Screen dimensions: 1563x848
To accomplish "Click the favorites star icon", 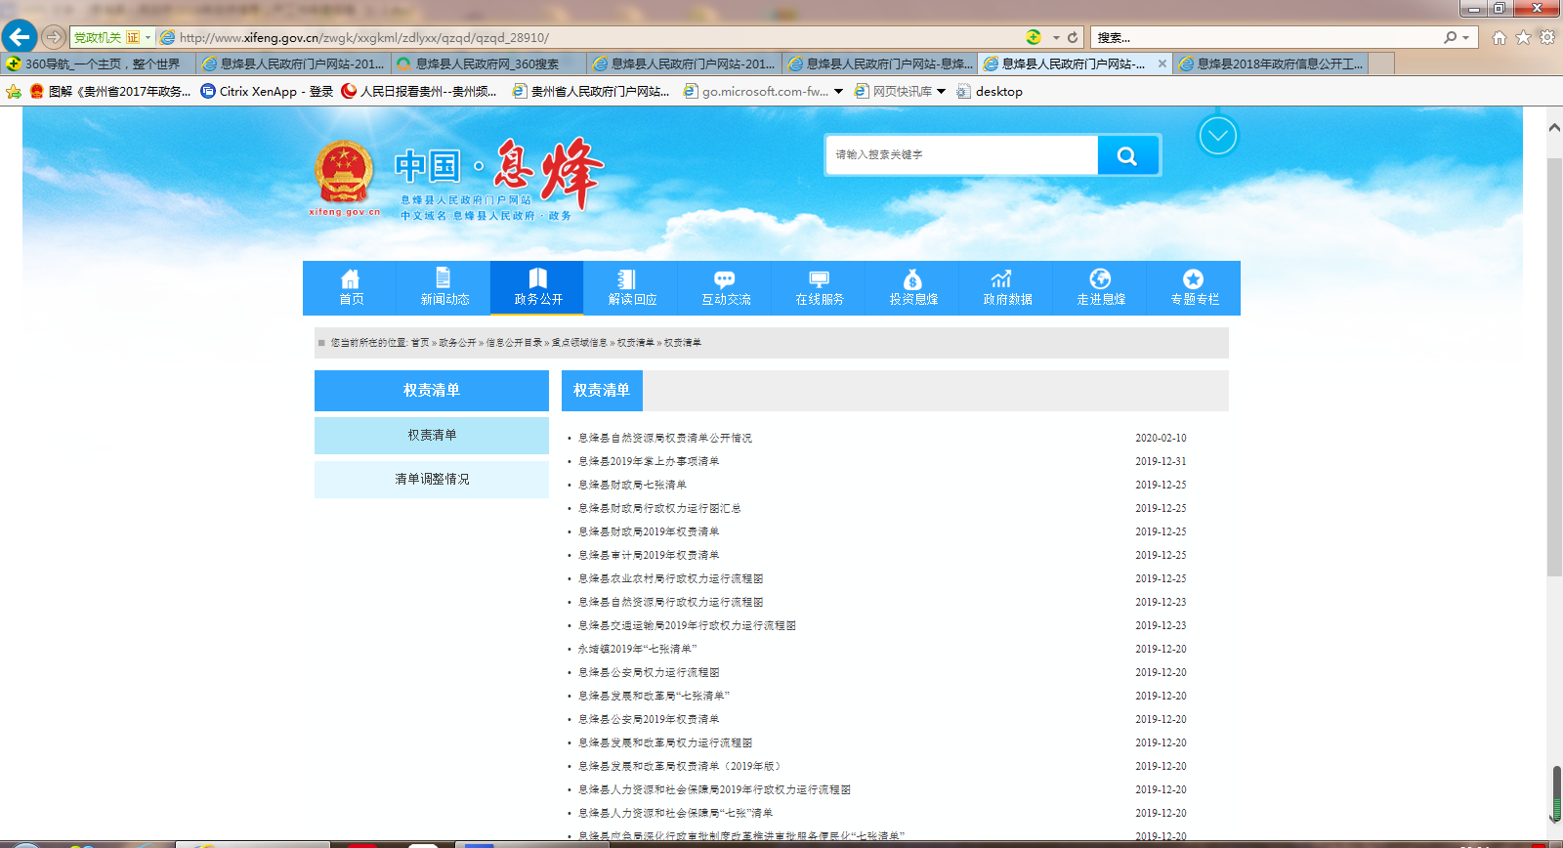I will (x=1523, y=37).
